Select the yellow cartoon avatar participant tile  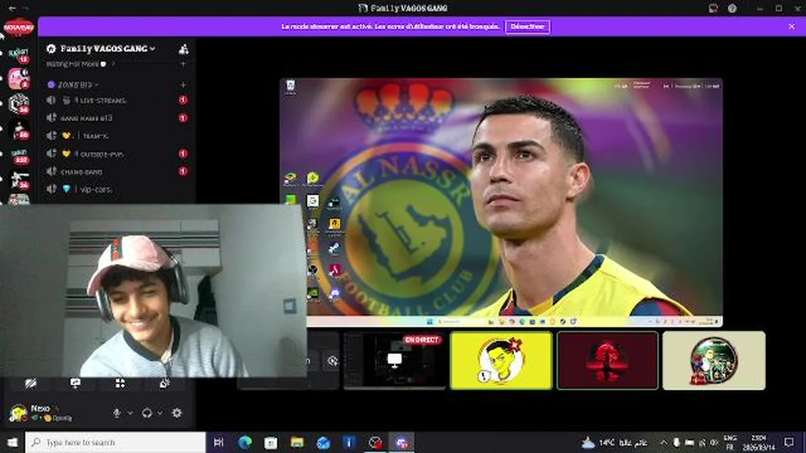501,361
